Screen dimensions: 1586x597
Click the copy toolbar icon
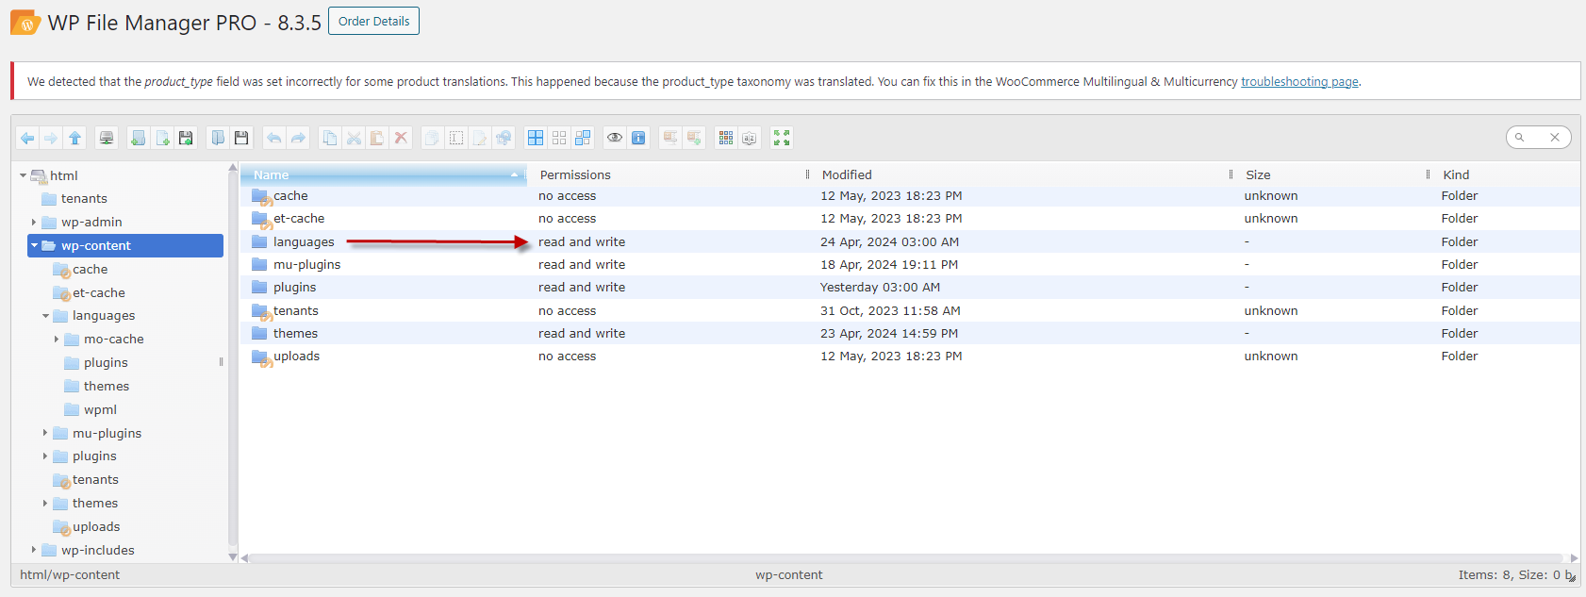click(330, 138)
